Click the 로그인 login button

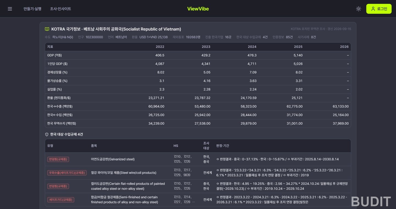379,9
